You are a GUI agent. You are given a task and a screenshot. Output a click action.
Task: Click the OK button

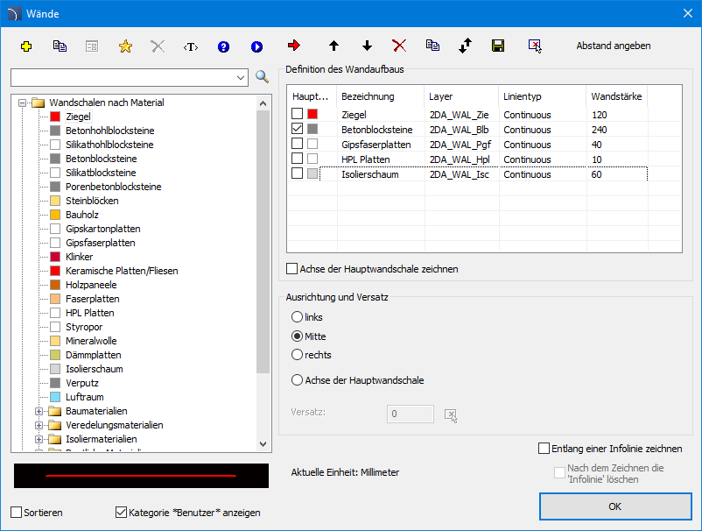pyautogui.click(x=615, y=506)
